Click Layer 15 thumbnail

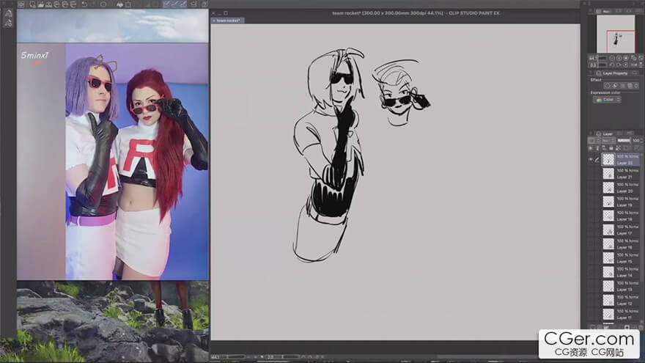(x=608, y=258)
